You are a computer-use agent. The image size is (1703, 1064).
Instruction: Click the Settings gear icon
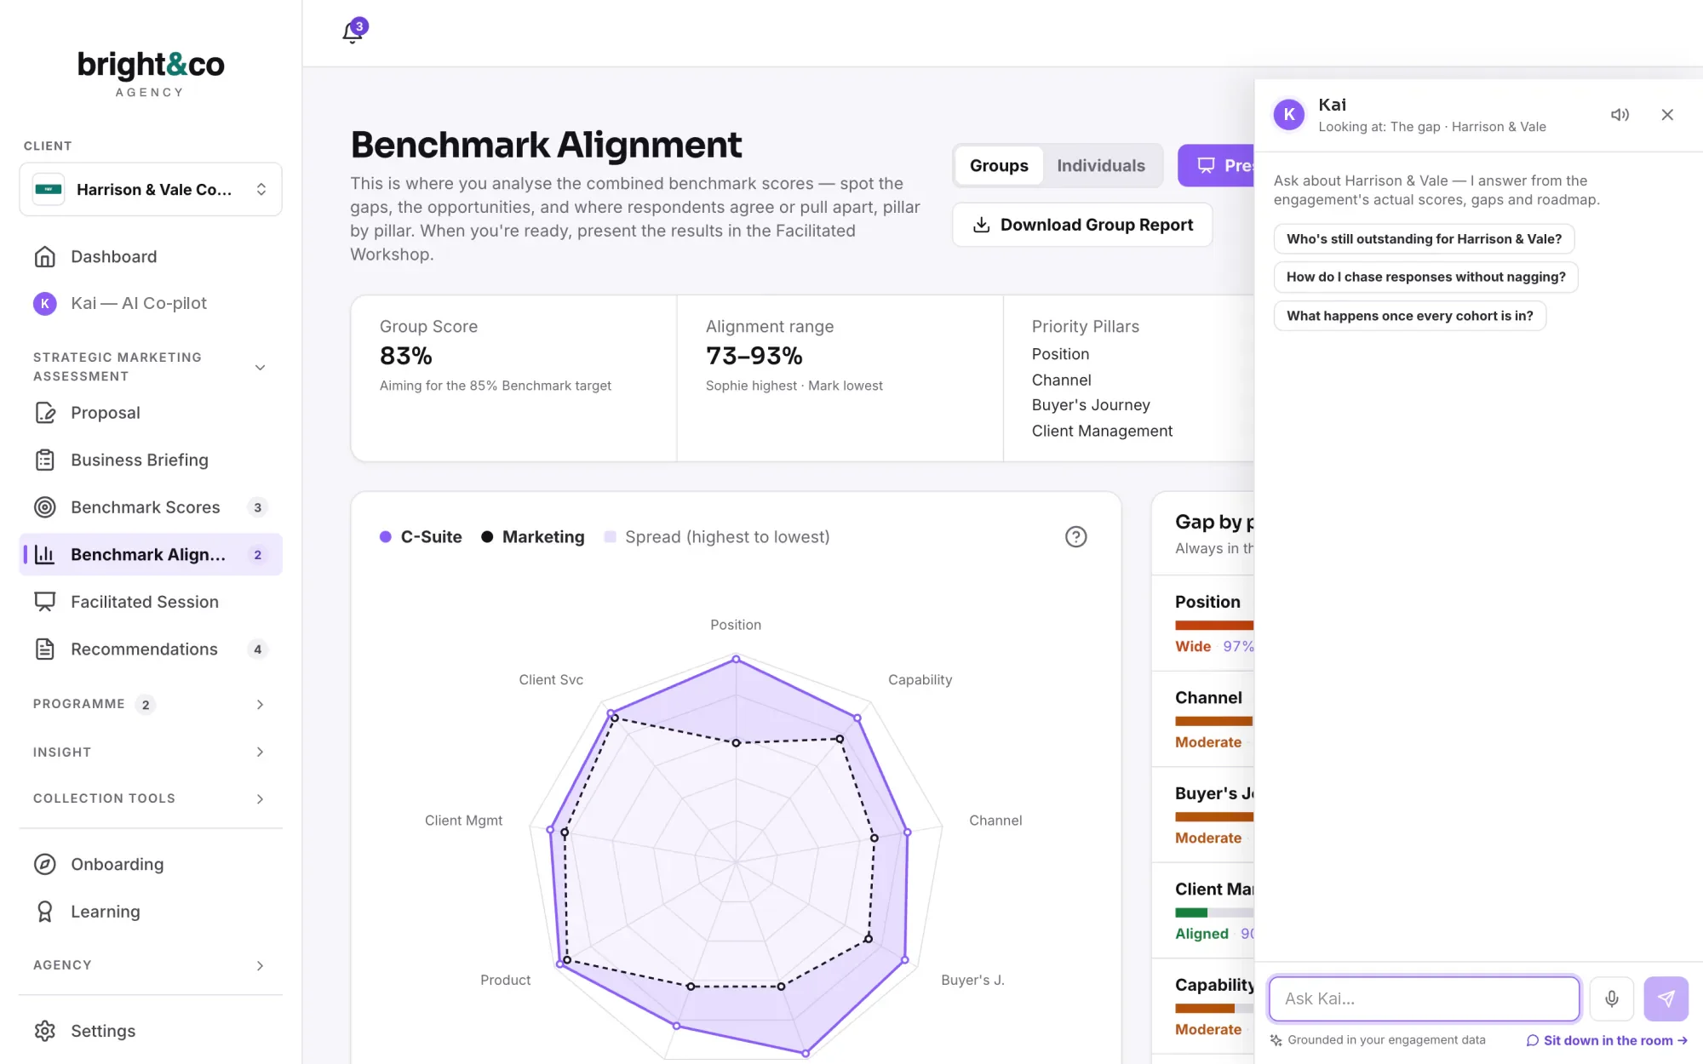tap(45, 1031)
